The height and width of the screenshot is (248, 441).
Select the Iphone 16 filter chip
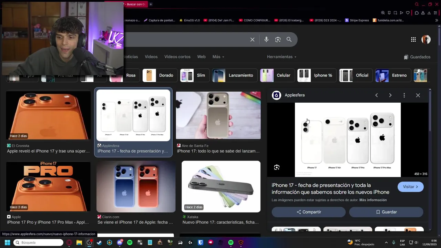click(317, 75)
